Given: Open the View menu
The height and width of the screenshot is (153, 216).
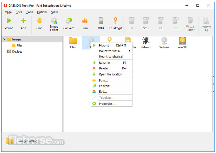Looking at the screenshot, I should pyautogui.click(x=55, y=12).
